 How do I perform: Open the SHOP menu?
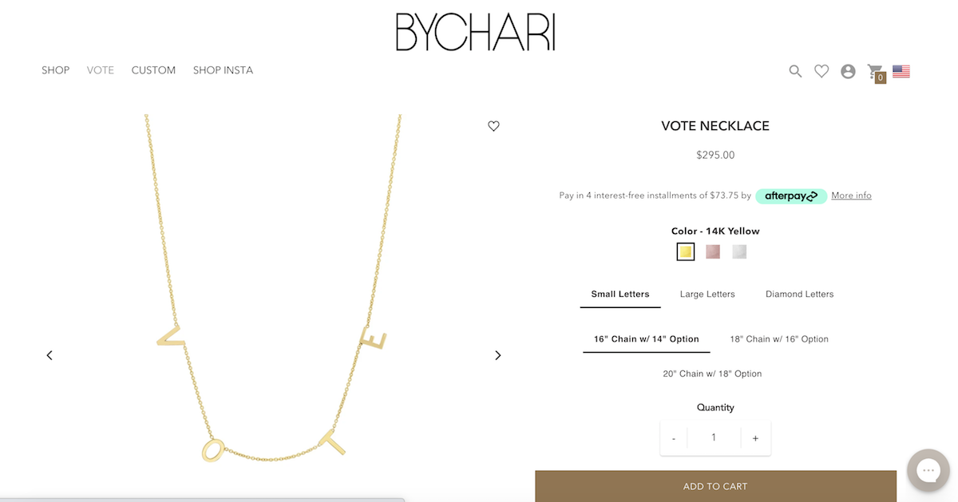(55, 70)
